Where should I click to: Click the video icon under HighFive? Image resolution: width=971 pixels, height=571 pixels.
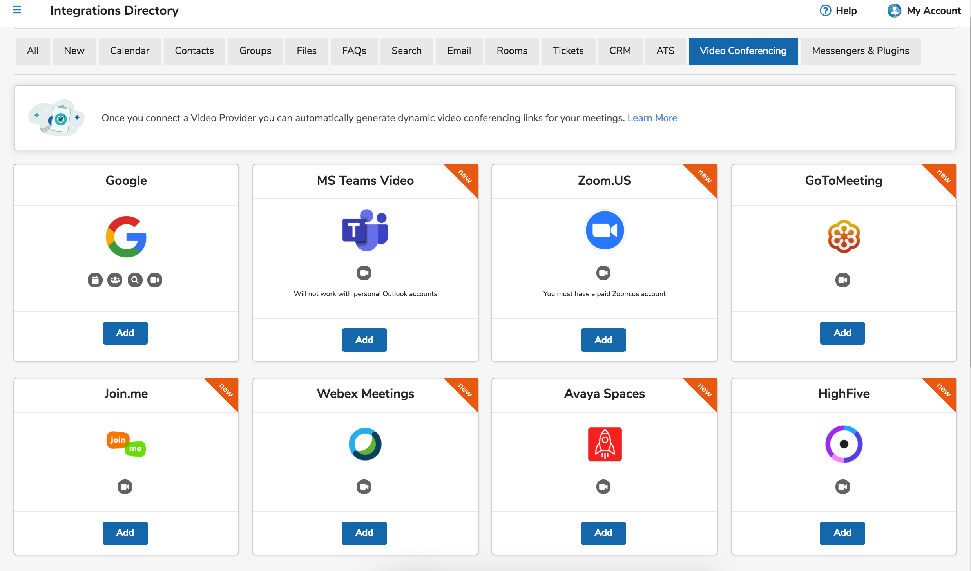843,487
